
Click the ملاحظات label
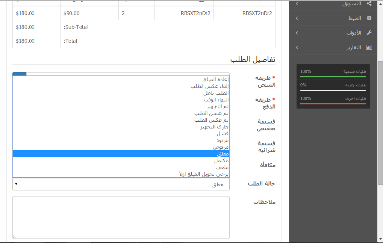tap(264, 202)
